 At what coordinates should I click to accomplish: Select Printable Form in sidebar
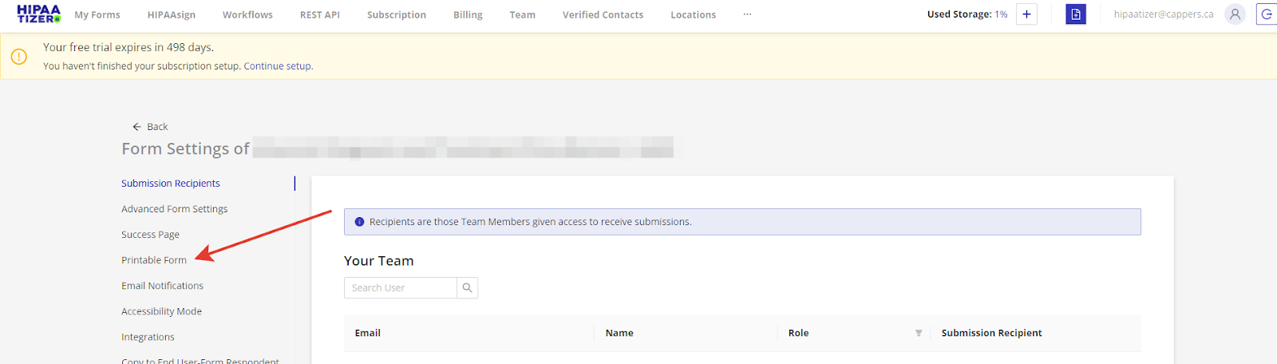pos(154,260)
